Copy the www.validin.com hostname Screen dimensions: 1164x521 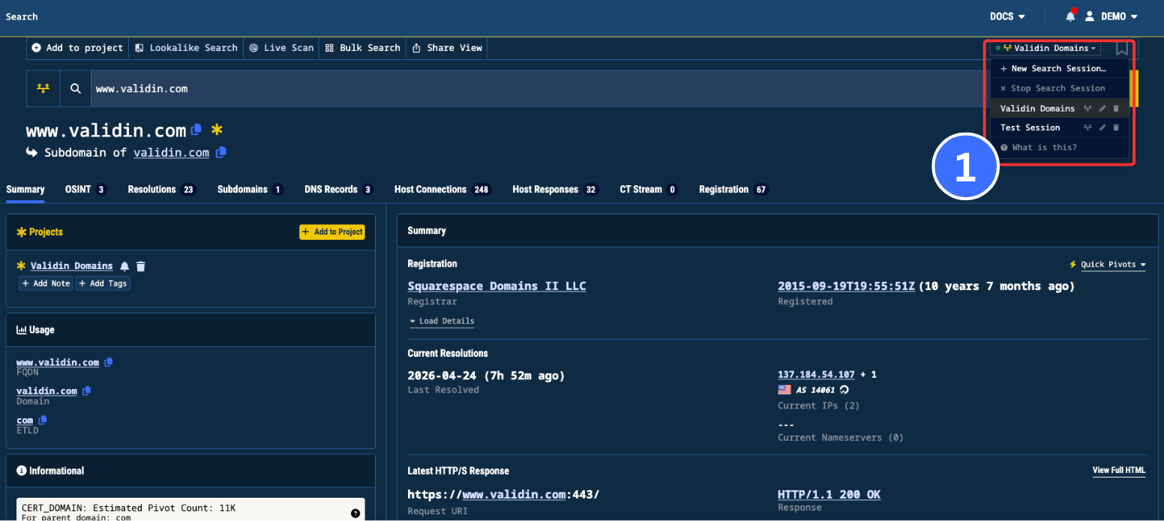[x=196, y=129]
